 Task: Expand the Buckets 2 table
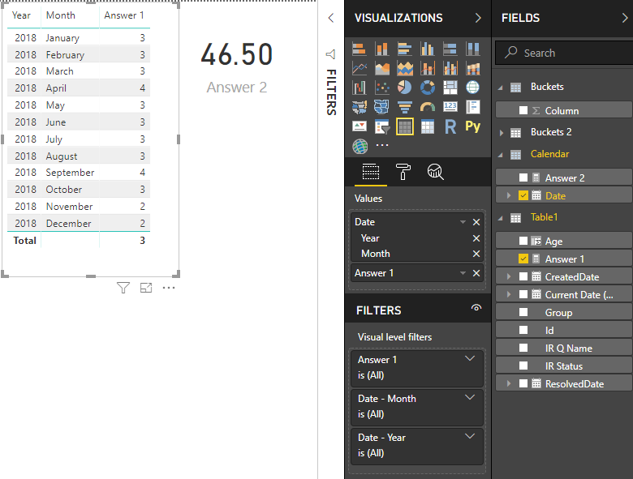click(502, 132)
